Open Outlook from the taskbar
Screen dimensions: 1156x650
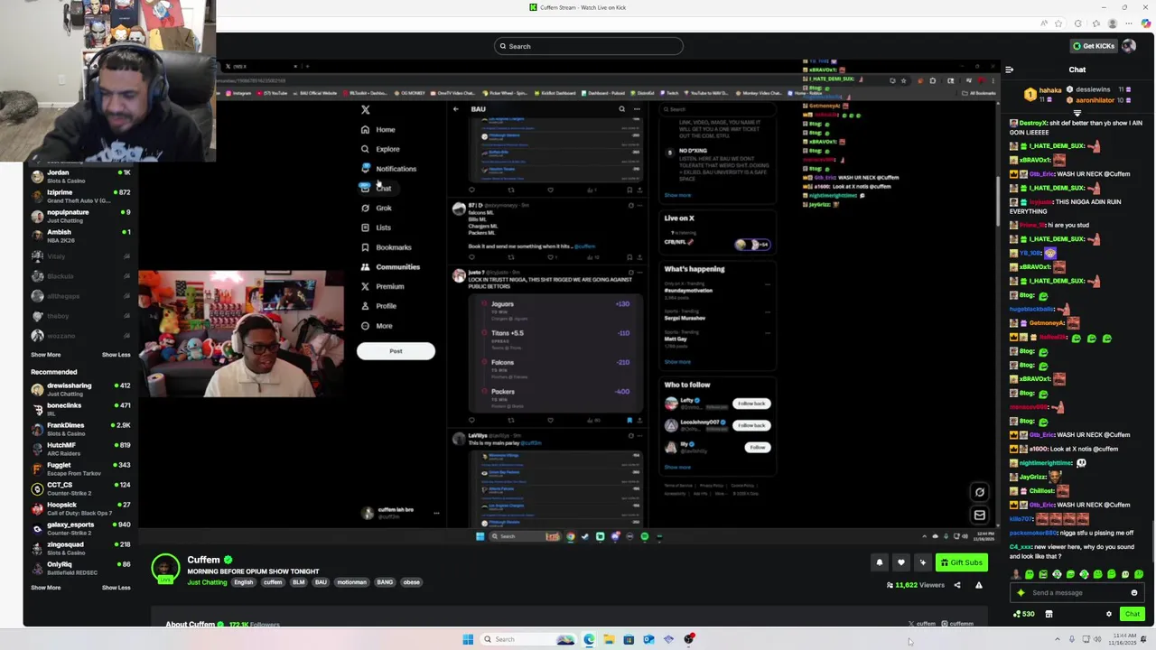[x=648, y=639]
